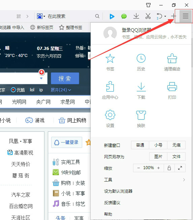
Task: Open the hamburger main menu button
Action: (x=186, y=16)
